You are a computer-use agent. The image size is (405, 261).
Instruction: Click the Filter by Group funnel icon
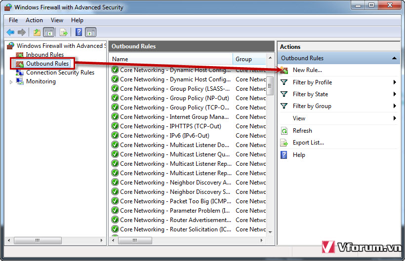(x=284, y=106)
